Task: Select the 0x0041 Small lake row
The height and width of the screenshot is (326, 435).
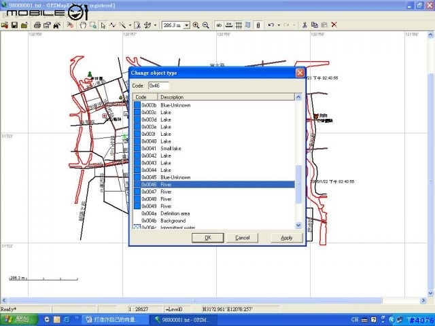Action: pyautogui.click(x=214, y=149)
